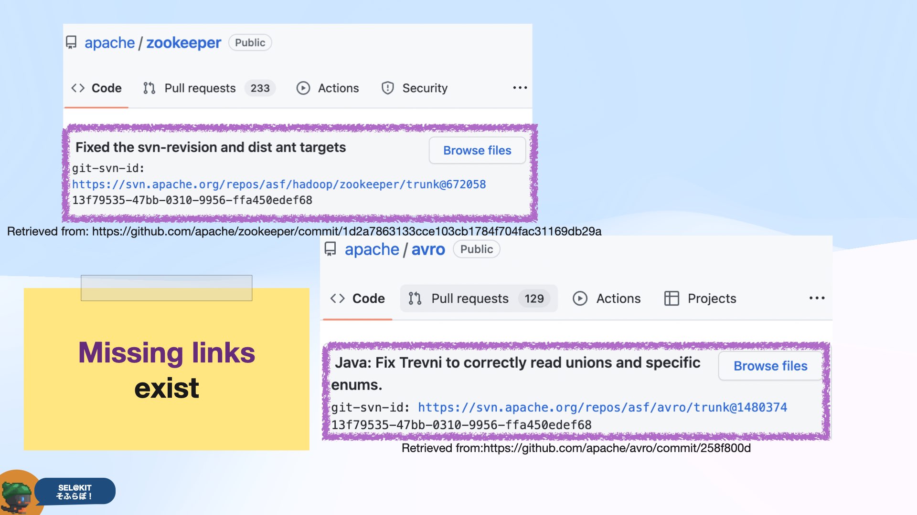The width and height of the screenshot is (917, 515).
Task: Click the code brackets icon in avro tabs
Action: 338,299
